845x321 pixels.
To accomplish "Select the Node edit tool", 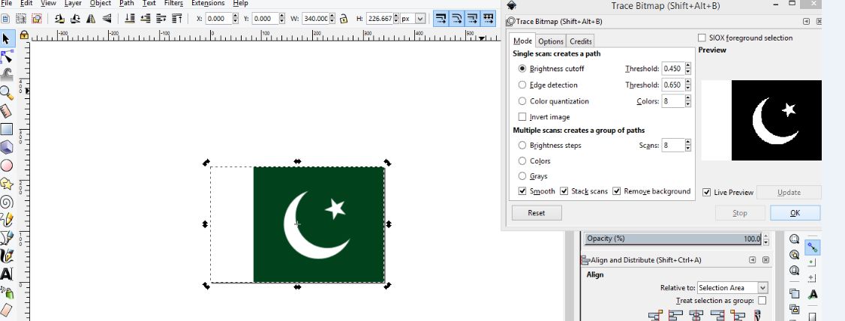I will coord(6,56).
